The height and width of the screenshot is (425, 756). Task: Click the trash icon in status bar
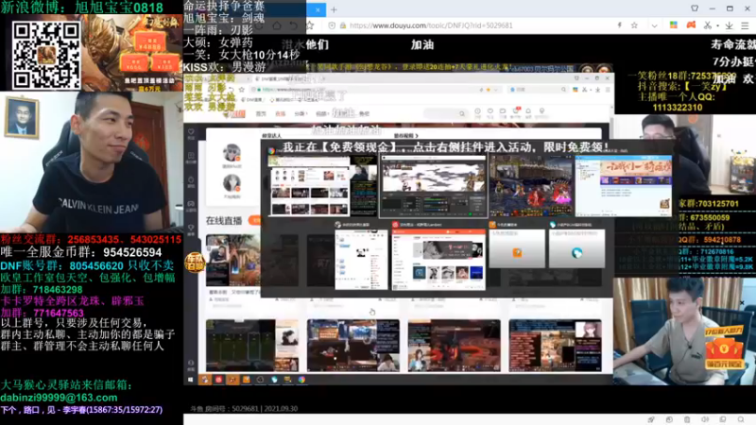[687, 419]
